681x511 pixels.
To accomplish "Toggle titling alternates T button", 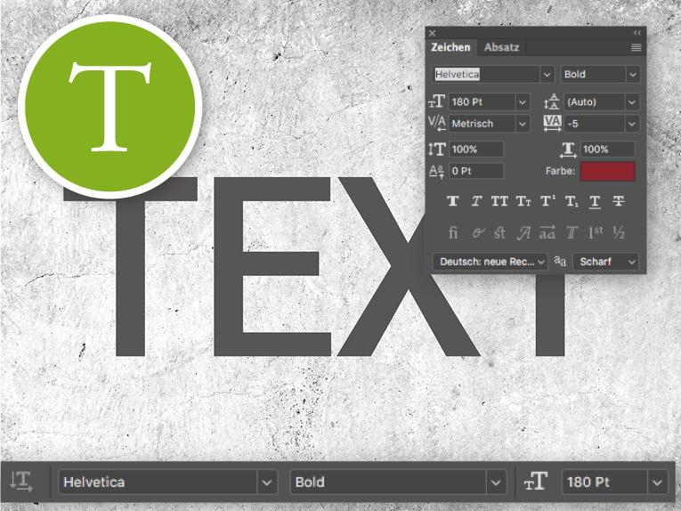I will pyautogui.click(x=572, y=232).
